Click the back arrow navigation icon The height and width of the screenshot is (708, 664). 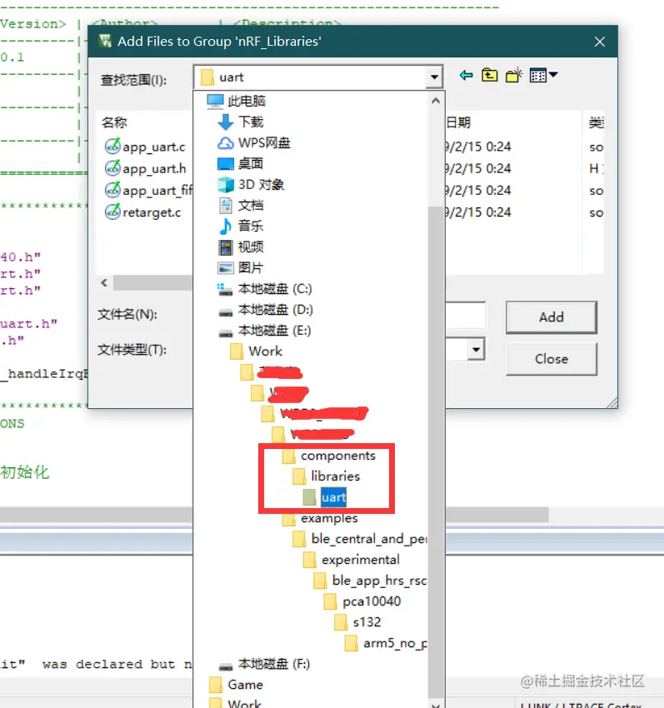[467, 76]
